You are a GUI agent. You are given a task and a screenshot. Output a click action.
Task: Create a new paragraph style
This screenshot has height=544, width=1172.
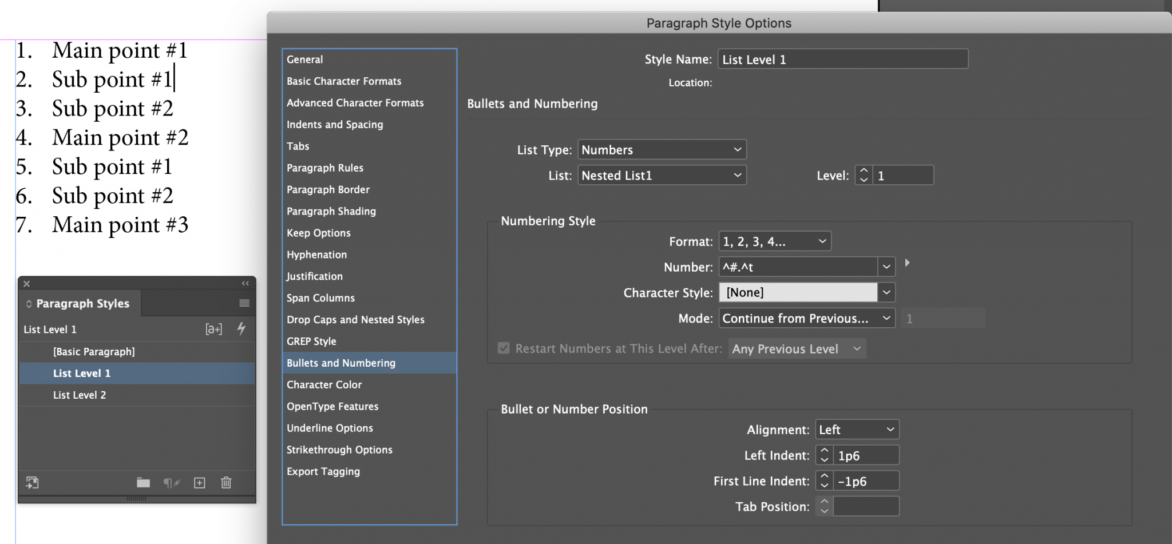click(x=200, y=482)
